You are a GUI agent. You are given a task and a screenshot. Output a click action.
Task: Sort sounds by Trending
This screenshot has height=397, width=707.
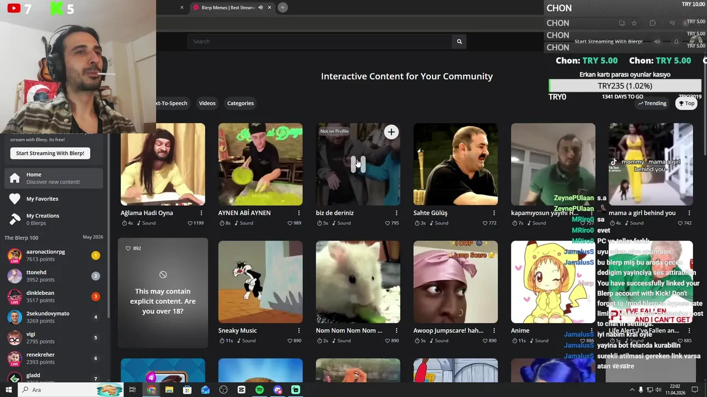652,103
